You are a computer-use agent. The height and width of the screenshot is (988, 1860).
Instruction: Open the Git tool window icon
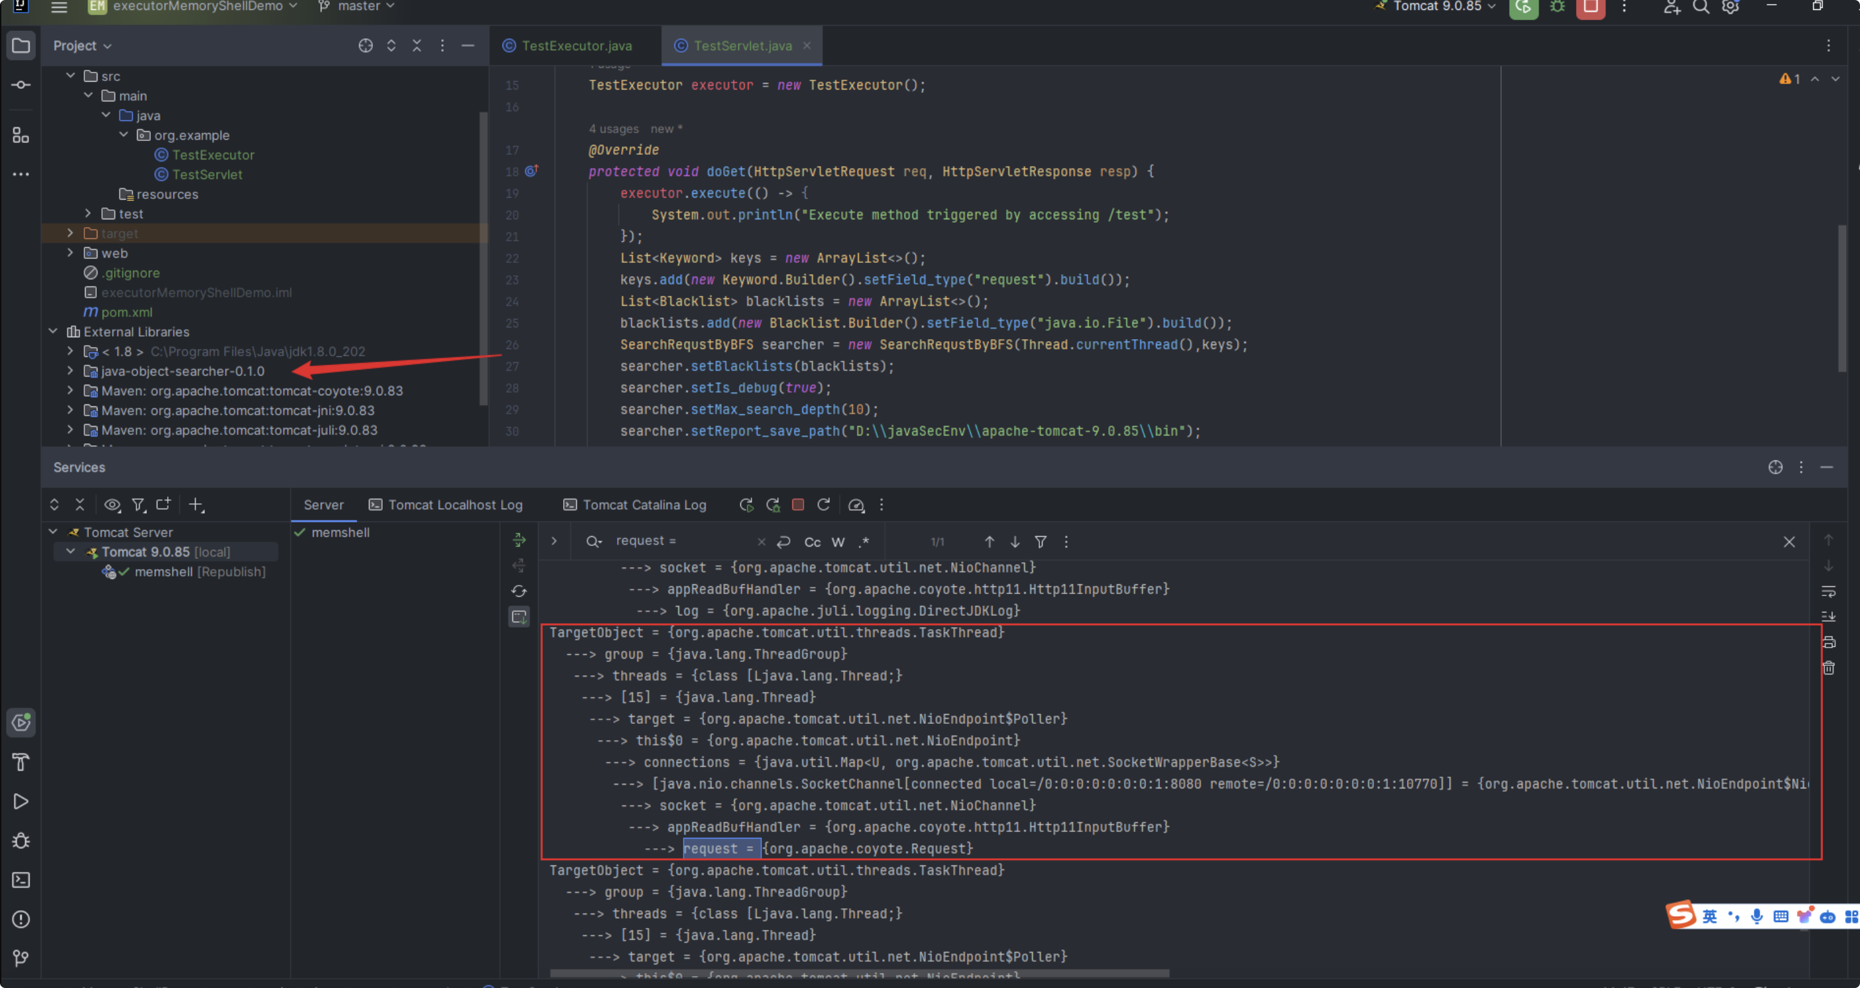pyautogui.click(x=21, y=958)
